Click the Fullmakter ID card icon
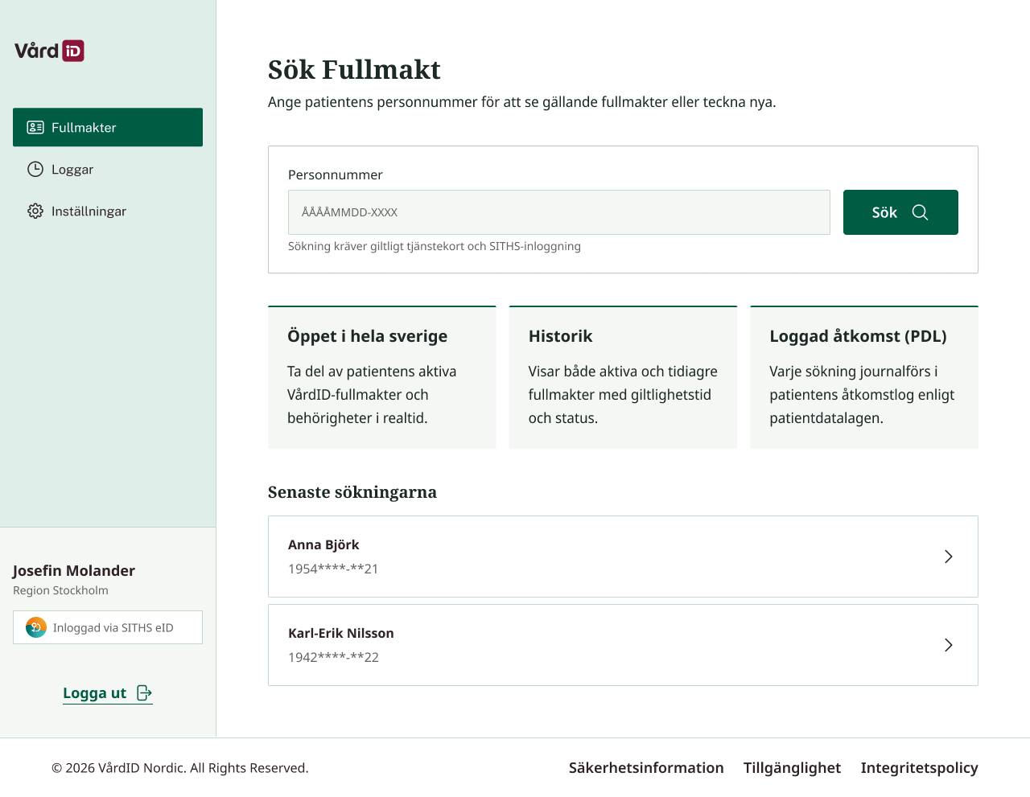Image resolution: width=1030 pixels, height=797 pixels. [35, 127]
